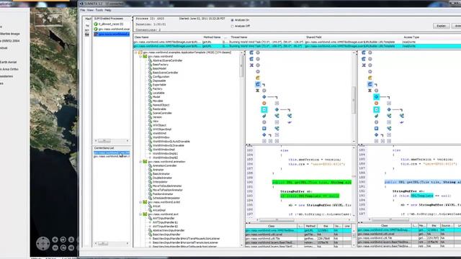Click root ApplicationTemplate folder icon in tree
Viewport: 461px width, 259px height.
pos(140,53)
